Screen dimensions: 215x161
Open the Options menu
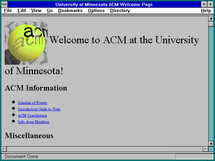[x=96, y=10]
